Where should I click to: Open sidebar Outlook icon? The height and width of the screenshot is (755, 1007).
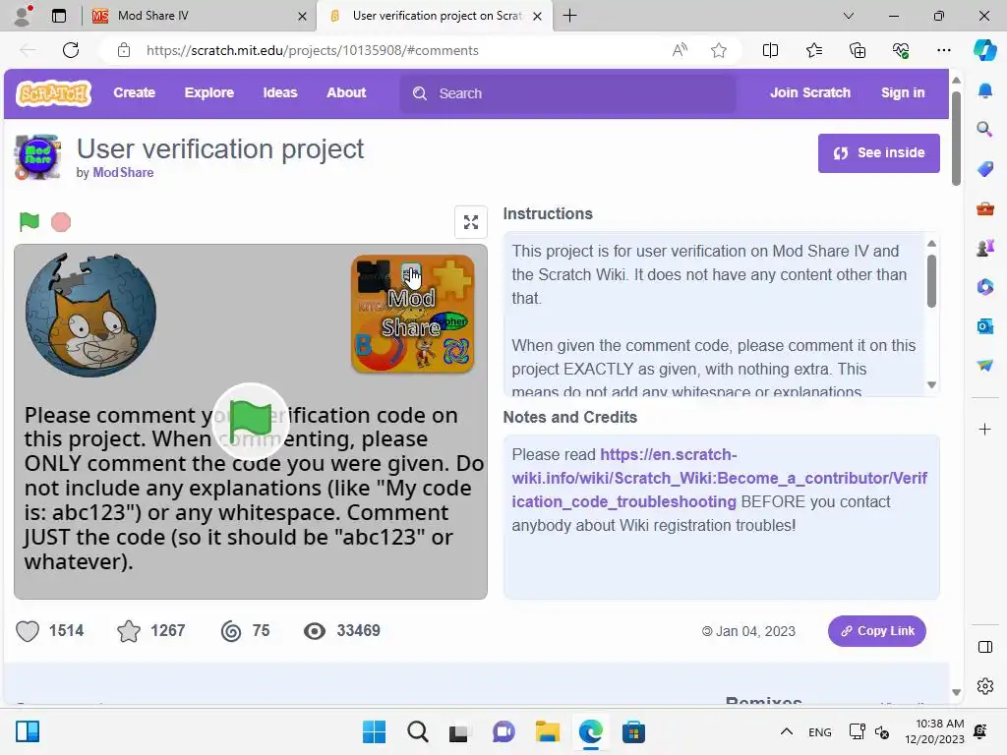coord(984,326)
